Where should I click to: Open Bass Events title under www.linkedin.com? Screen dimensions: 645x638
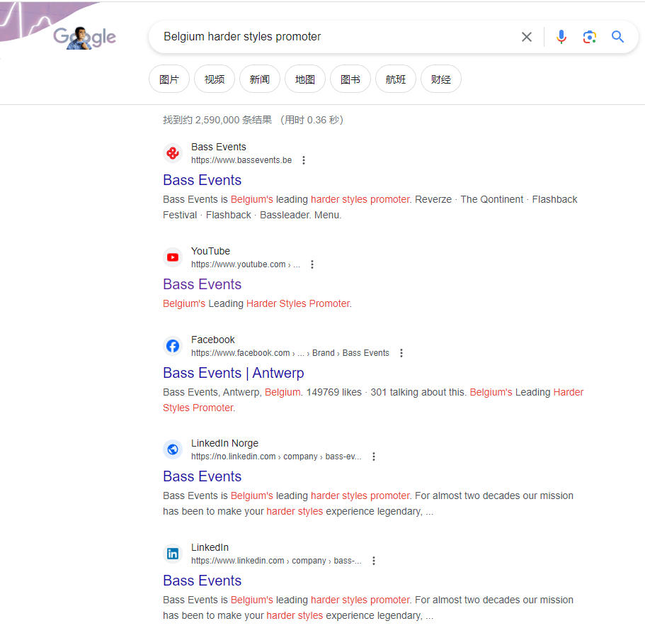(202, 581)
